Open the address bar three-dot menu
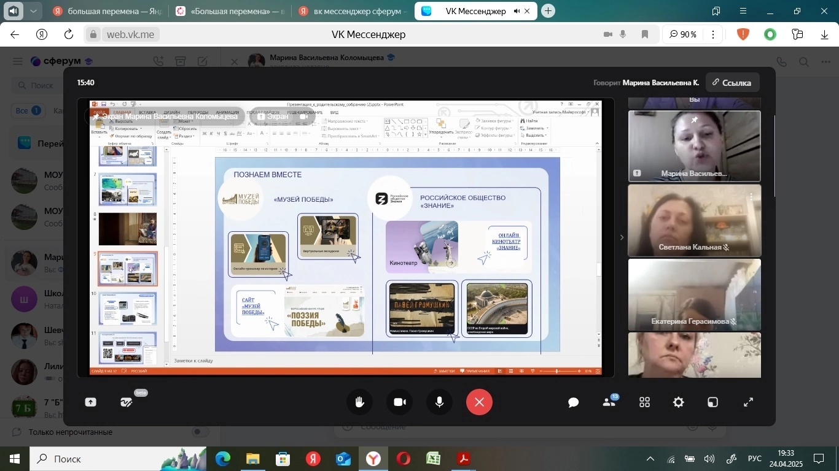Screen dimensions: 839x471 (x=713, y=34)
